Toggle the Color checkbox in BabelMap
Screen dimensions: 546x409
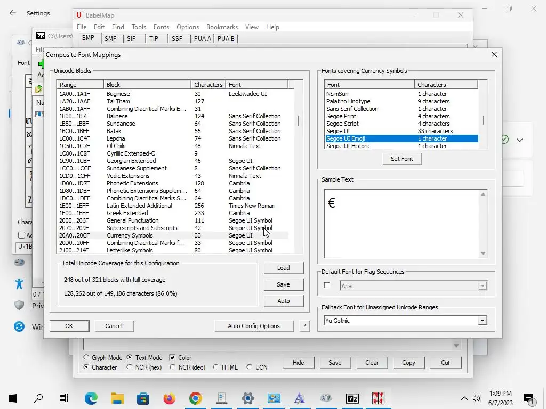point(172,357)
